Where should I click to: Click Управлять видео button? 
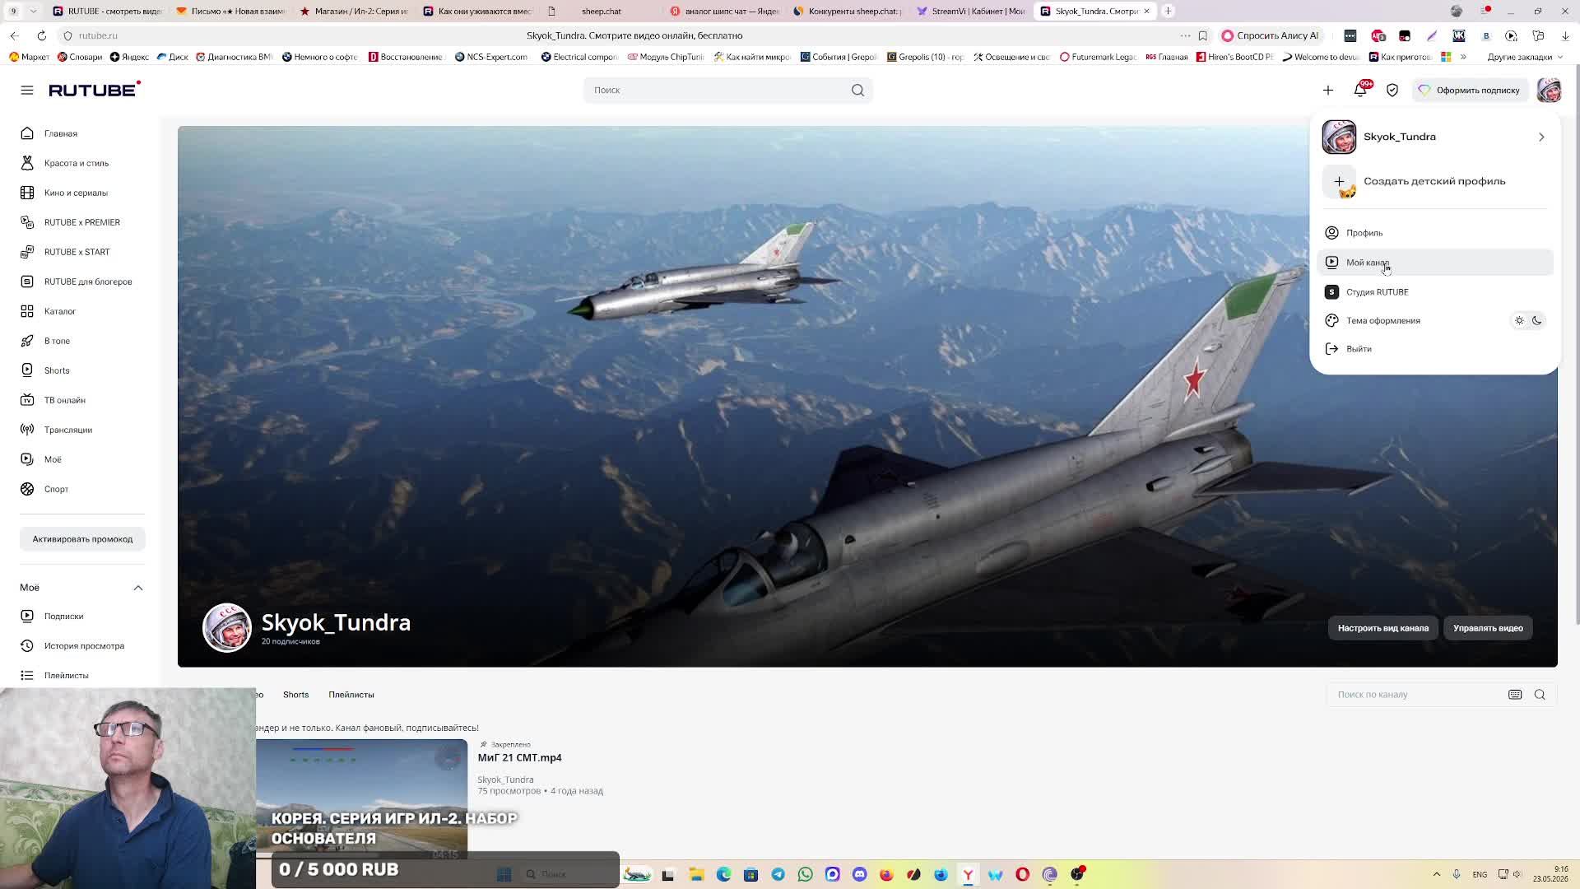pos(1488,628)
